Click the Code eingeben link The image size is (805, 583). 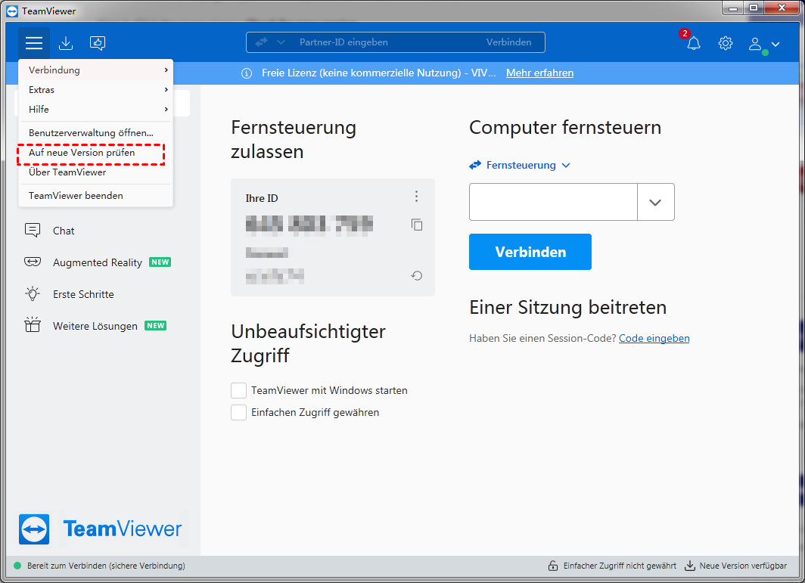(x=654, y=338)
